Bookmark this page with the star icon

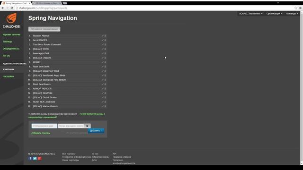pos(295,8)
